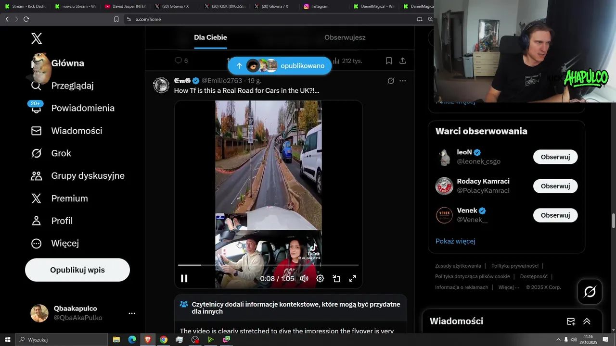Viewport: 616px width, 346px height.
Task: Reload the page
Action: pos(26,19)
